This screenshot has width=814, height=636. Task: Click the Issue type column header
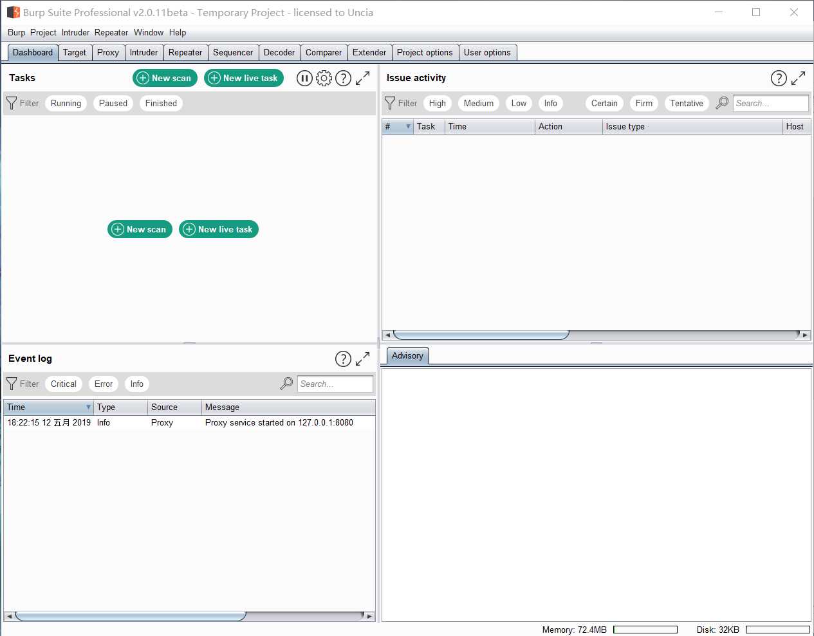692,126
